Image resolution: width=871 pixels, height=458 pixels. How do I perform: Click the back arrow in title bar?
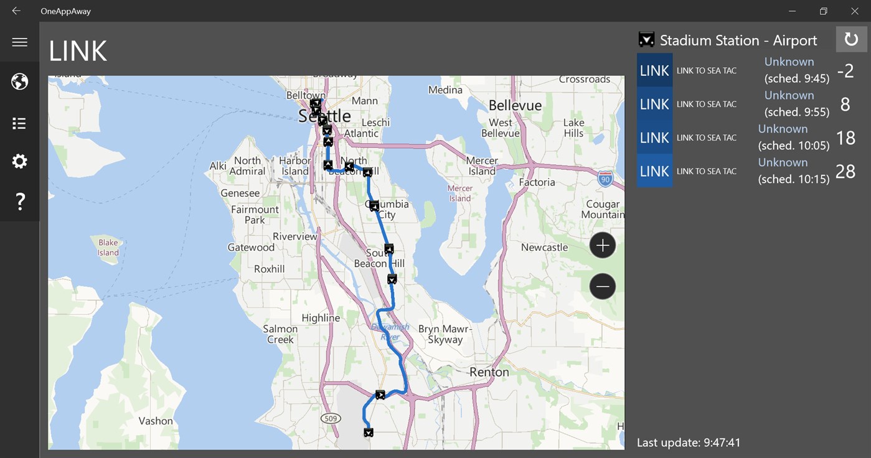(16, 11)
